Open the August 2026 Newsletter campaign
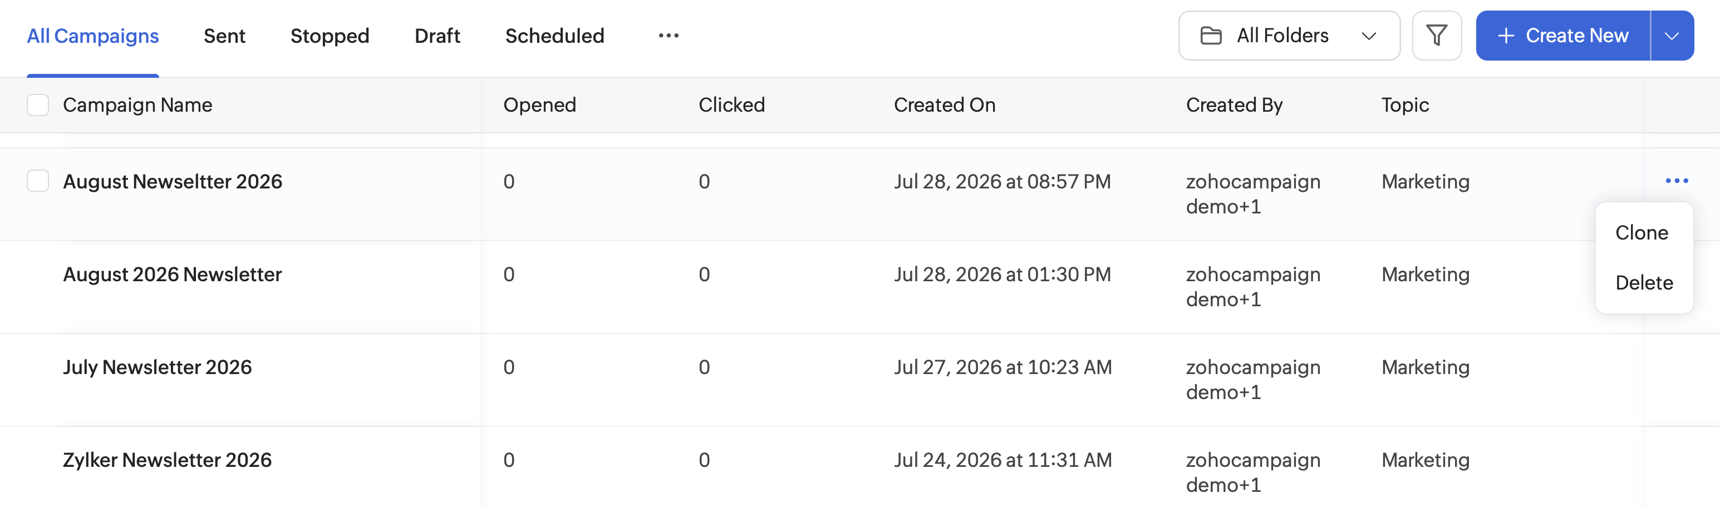 click(172, 274)
